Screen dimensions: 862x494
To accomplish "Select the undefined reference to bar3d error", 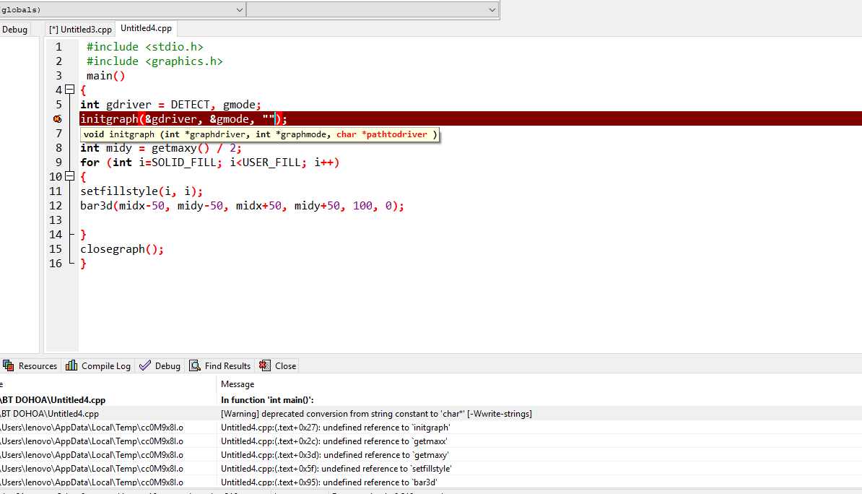I will coord(328,482).
